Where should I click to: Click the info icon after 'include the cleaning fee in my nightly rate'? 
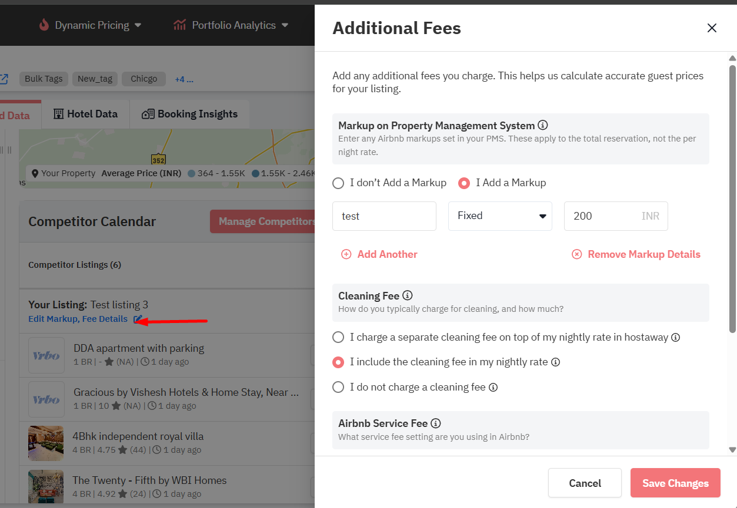556,362
